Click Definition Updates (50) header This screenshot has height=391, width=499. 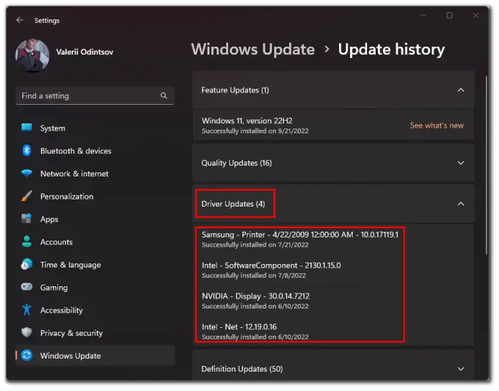[x=333, y=365]
